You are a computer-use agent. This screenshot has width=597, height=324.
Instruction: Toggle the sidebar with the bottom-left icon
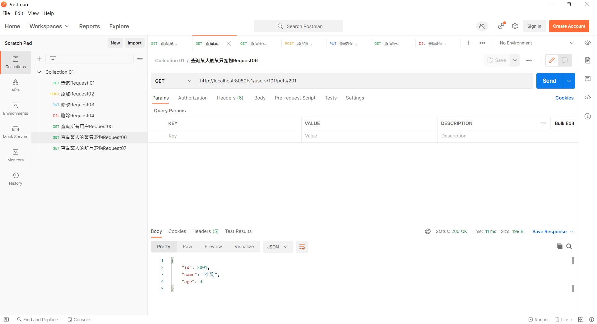(x=6, y=320)
